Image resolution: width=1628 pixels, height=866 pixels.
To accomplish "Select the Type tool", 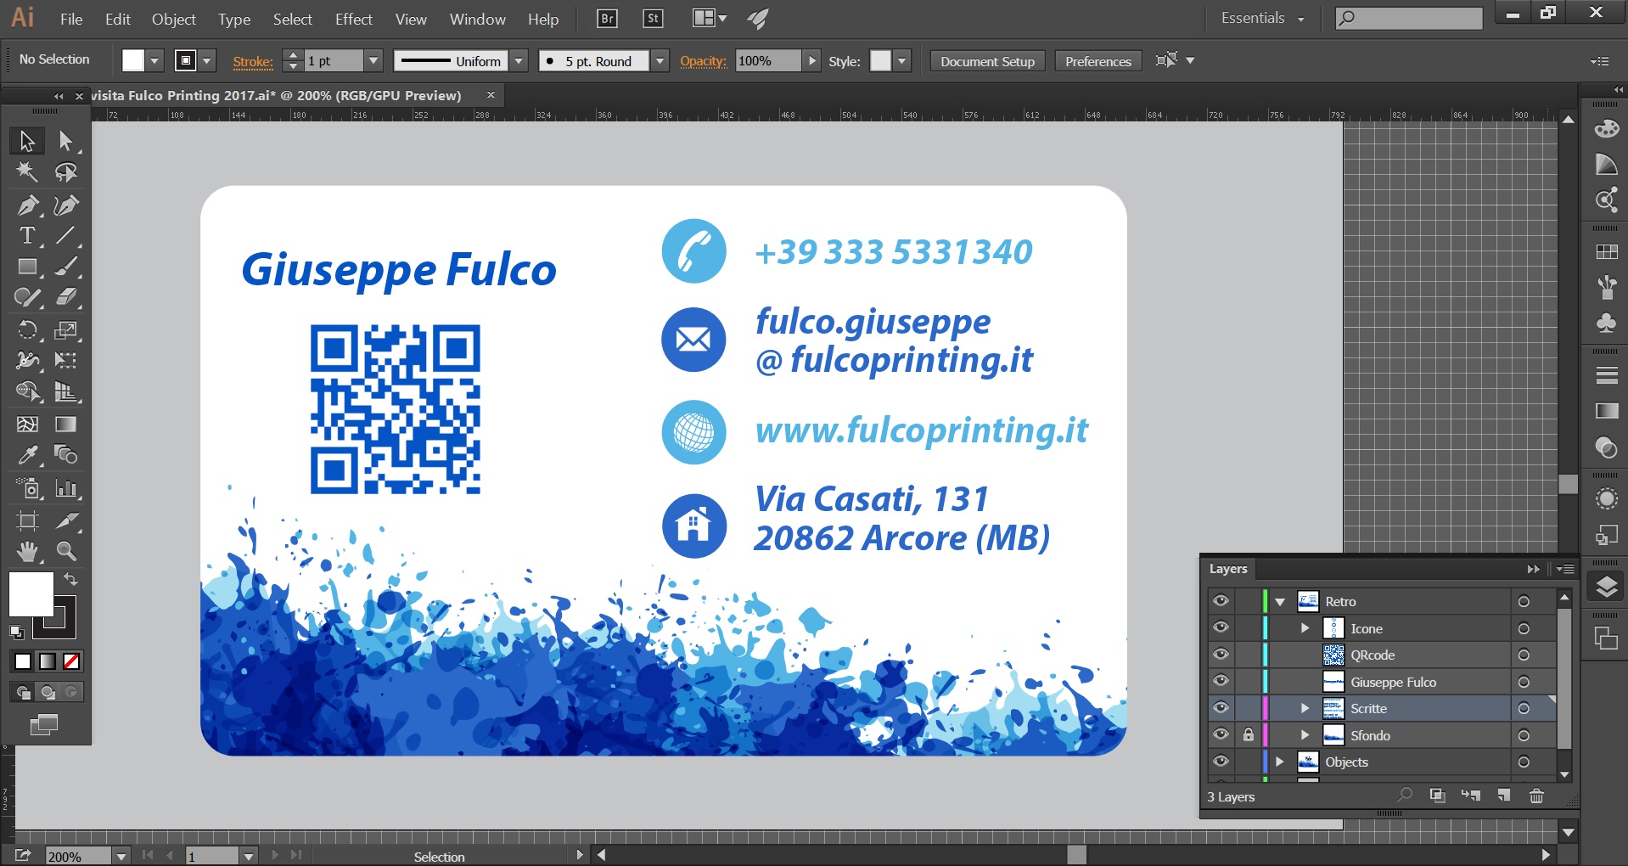I will coord(27,235).
